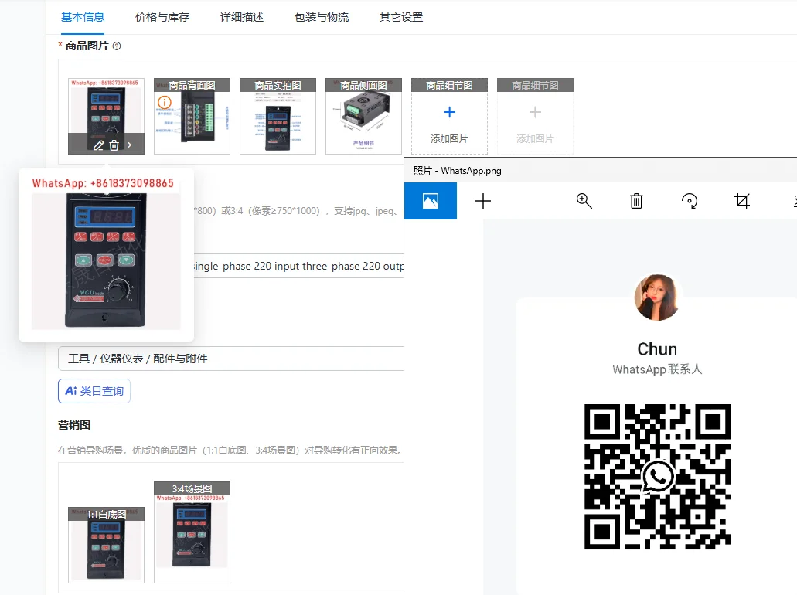Edit the first product image with pencil icon
Viewport: 797px width, 595px height.
[99, 145]
